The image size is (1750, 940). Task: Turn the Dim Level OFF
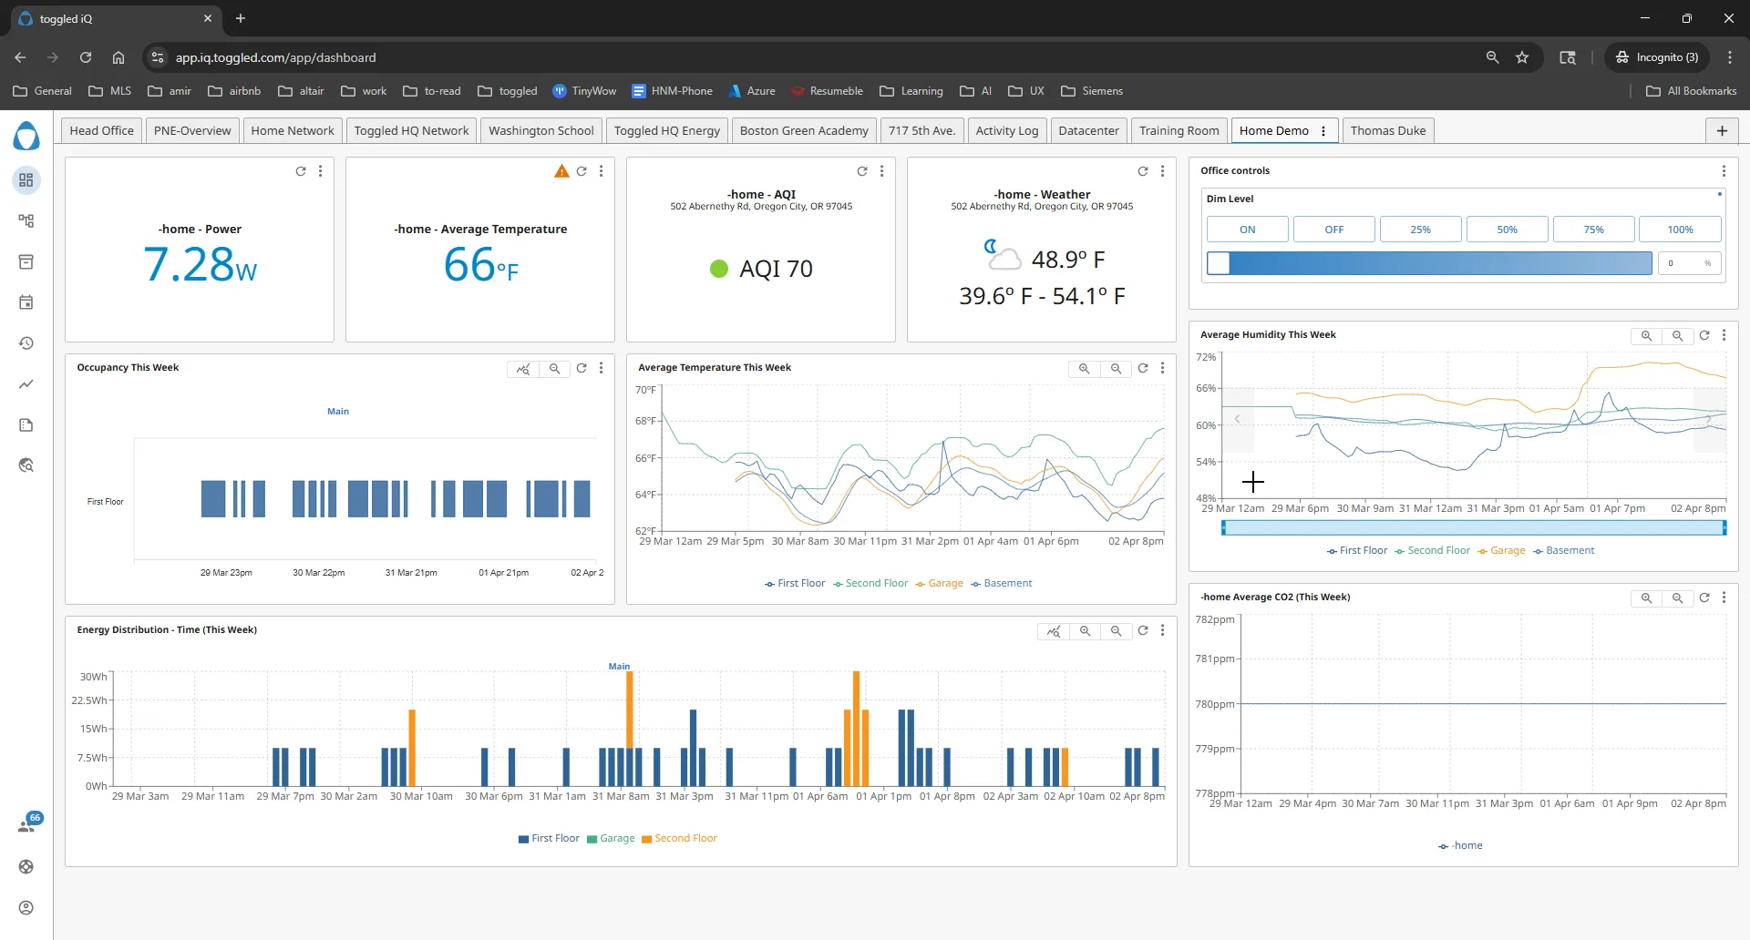pyautogui.click(x=1334, y=230)
